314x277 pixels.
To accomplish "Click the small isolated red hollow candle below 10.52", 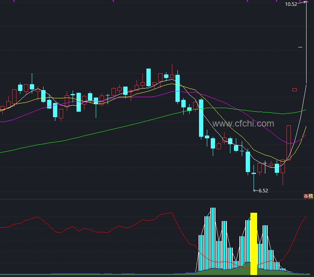I will pyautogui.click(x=294, y=90).
